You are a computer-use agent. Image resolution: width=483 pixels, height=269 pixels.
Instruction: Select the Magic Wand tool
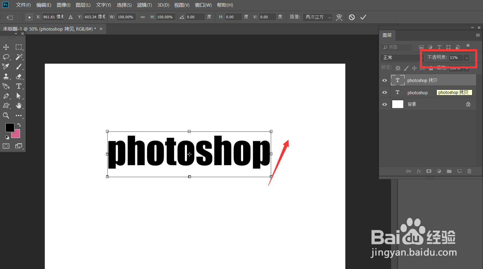19,57
